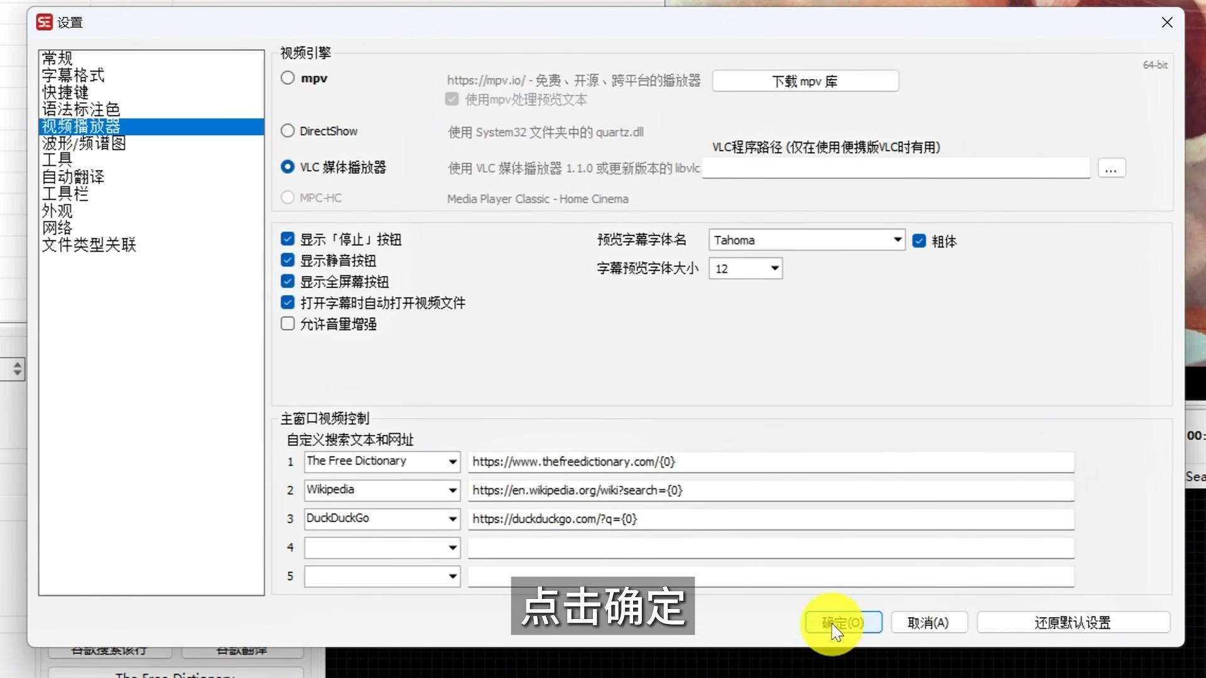Close the settings dialog window
The width and height of the screenshot is (1206, 678).
[x=1166, y=23]
